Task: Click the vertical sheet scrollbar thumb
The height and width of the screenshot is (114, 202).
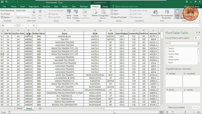Action: 162,35
